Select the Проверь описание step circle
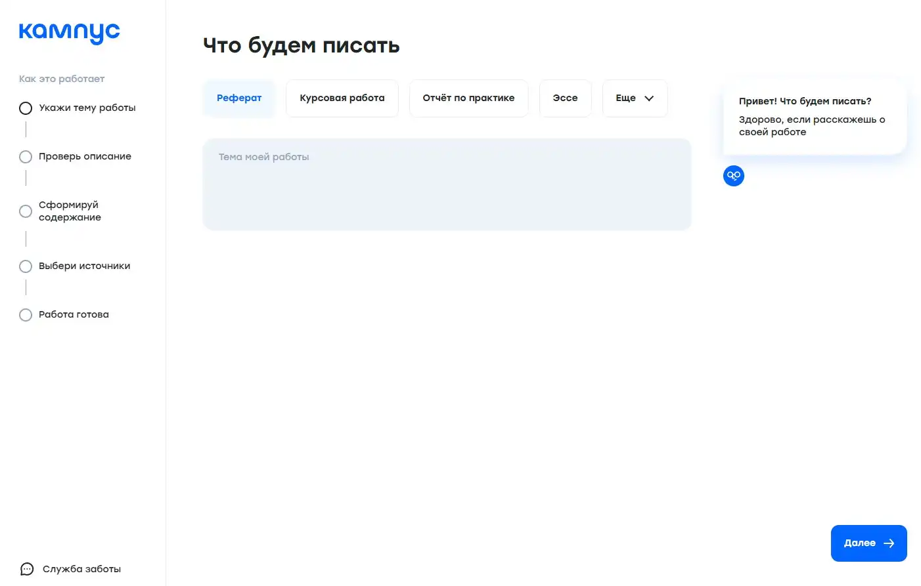 (26, 157)
